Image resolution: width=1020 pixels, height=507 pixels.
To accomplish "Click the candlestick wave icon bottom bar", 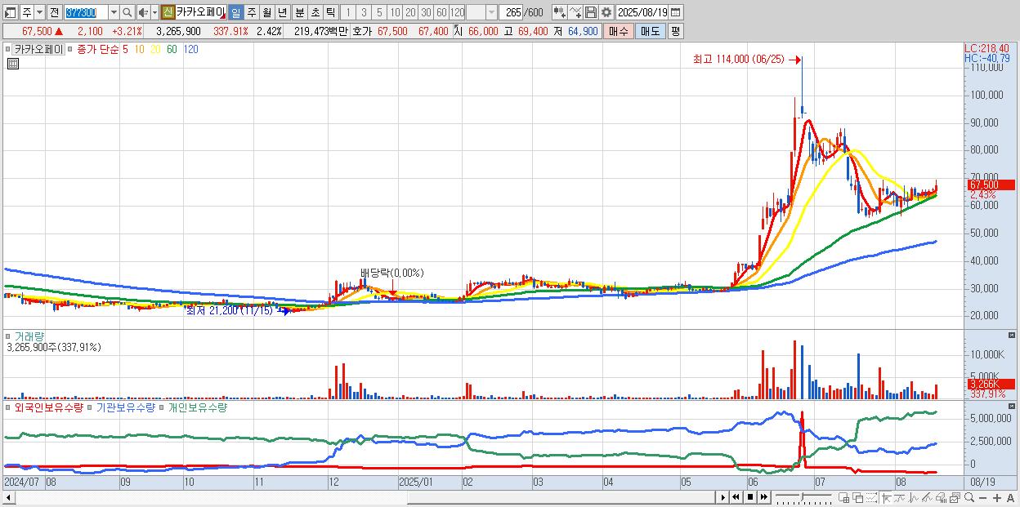I will pyautogui.click(x=913, y=498).
